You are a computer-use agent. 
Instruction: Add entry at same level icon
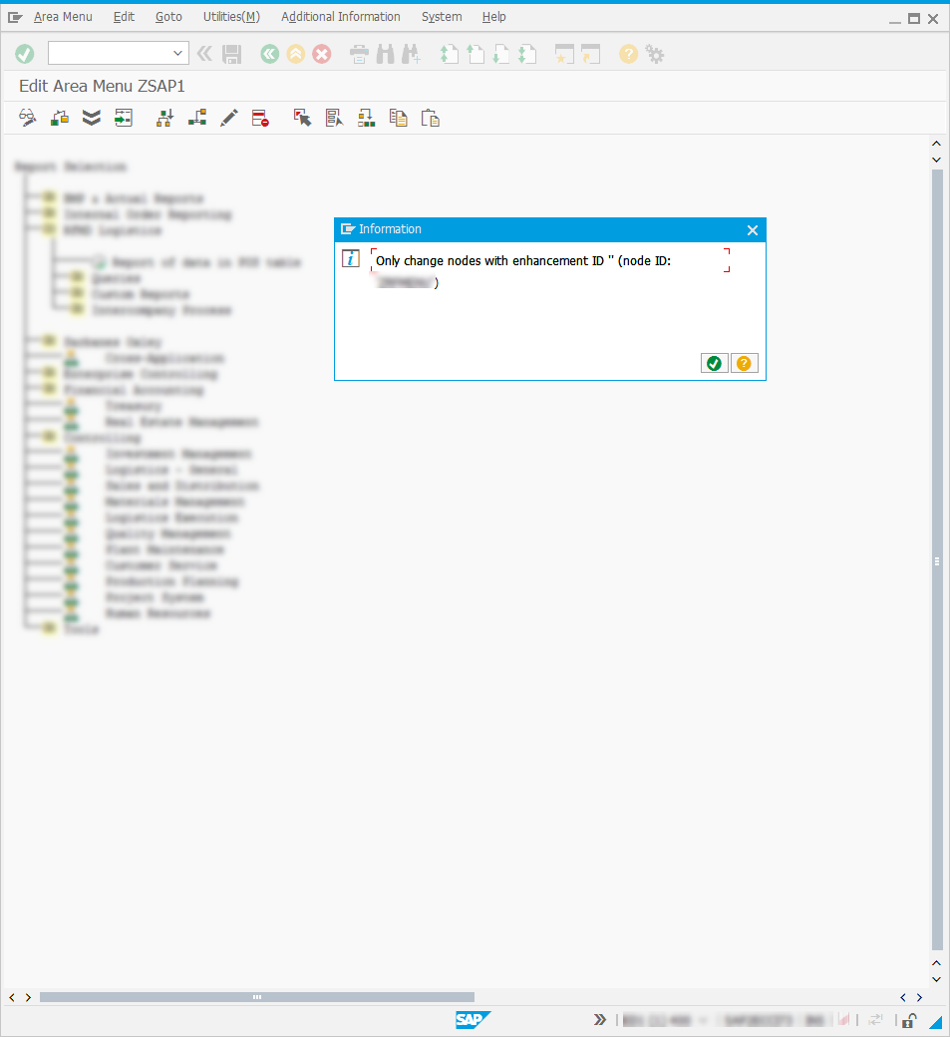pyautogui.click(x=197, y=118)
